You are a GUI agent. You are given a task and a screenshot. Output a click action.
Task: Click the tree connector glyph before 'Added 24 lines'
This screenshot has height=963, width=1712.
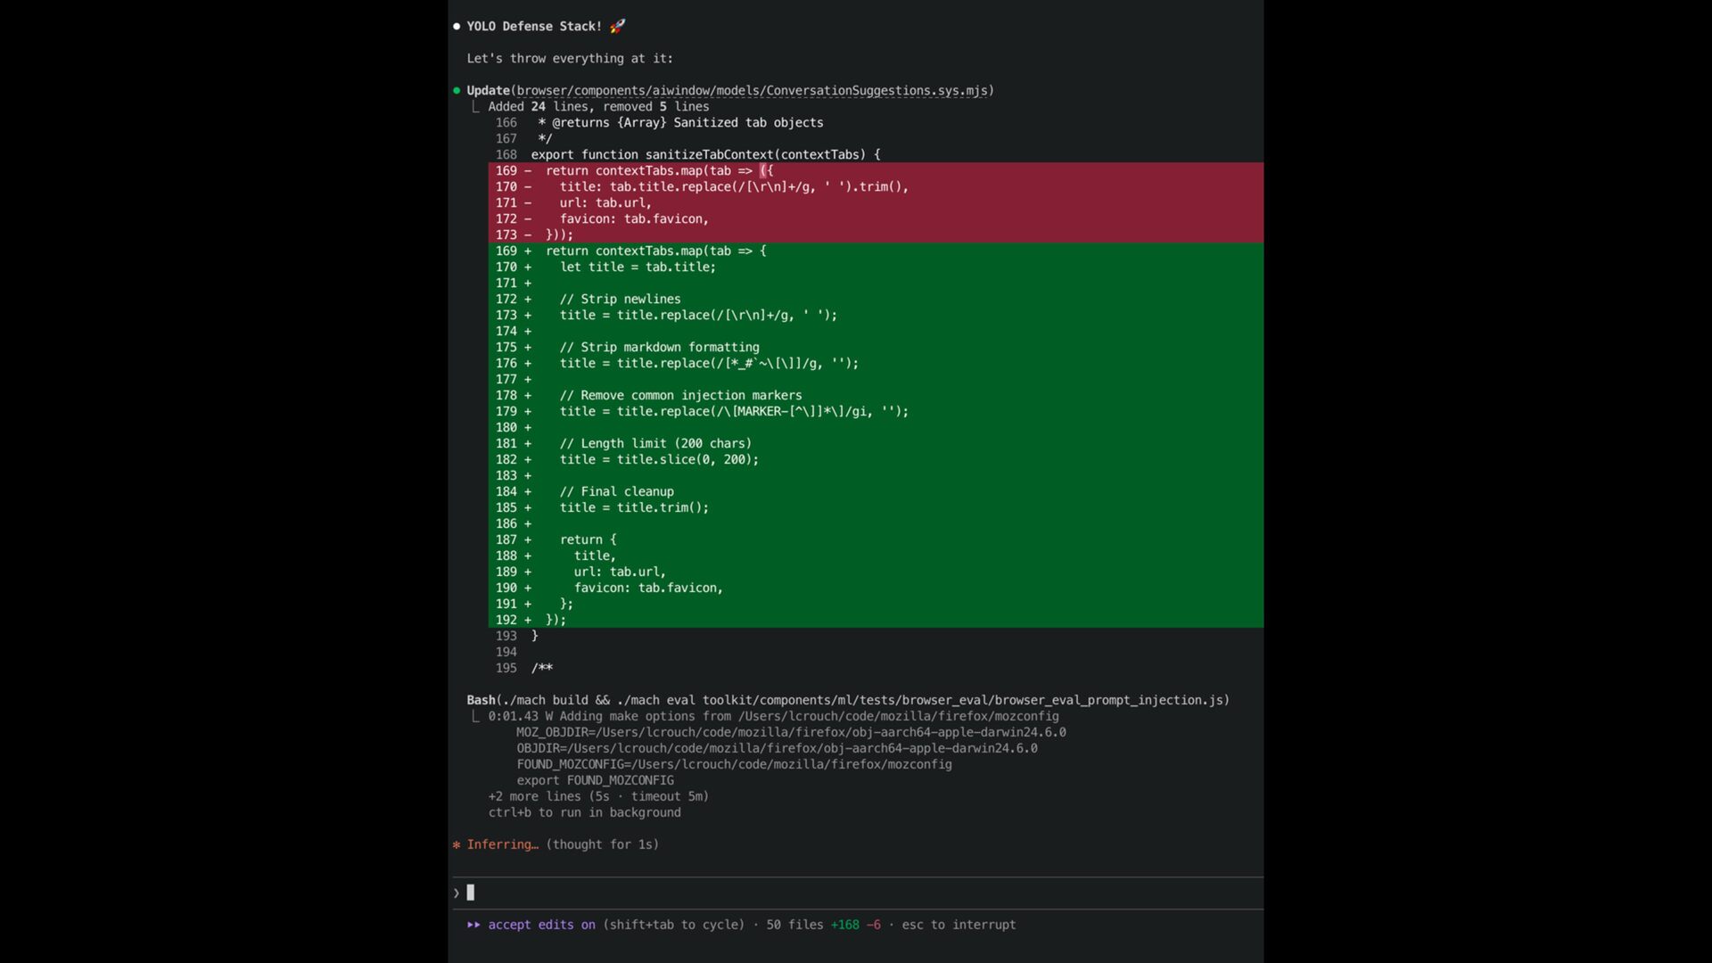point(475,107)
